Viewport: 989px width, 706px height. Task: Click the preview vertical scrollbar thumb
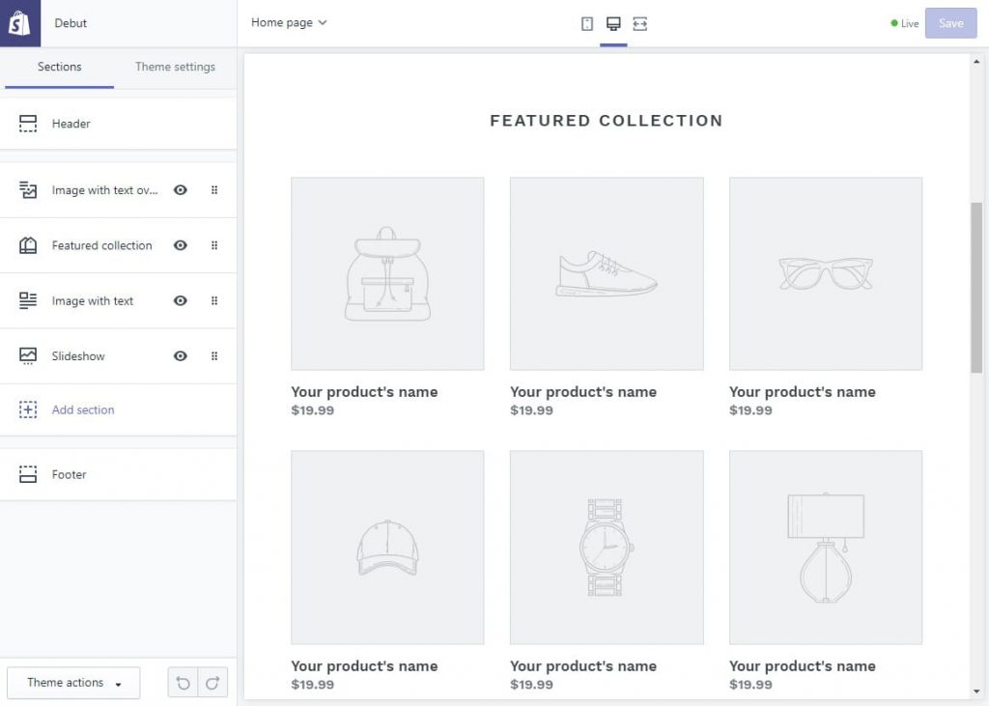click(x=975, y=287)
